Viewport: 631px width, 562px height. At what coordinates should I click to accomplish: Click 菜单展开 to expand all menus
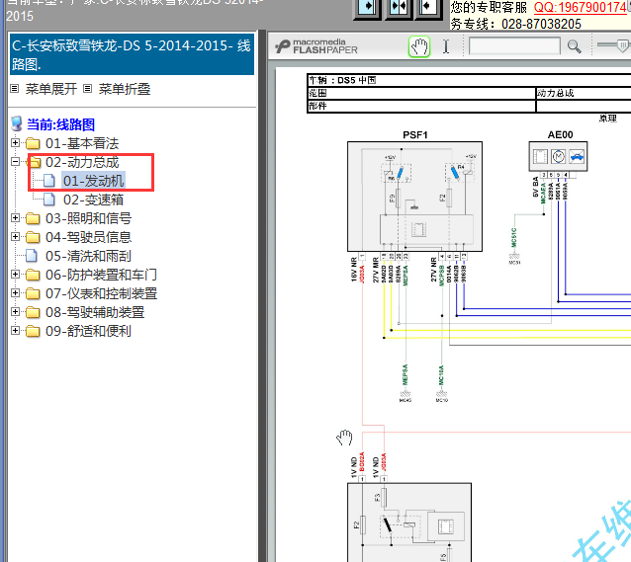51,89
